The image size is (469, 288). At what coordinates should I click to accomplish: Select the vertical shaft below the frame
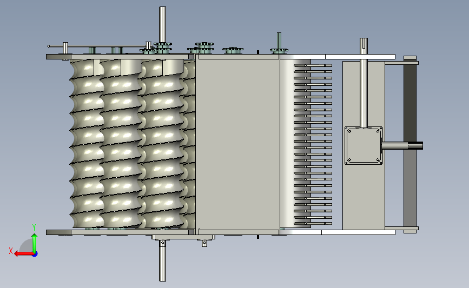[x=162, y=260]
